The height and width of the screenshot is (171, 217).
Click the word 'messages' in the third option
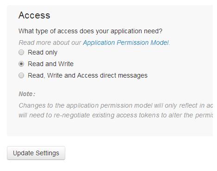[x=133, y=75]
